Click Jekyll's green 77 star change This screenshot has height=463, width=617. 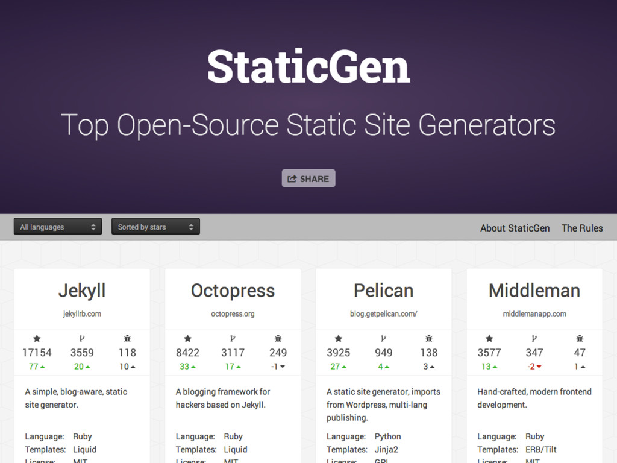[37, 367]
